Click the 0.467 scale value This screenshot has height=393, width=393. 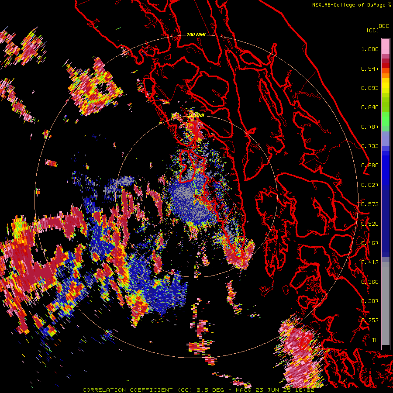[370, 243]
